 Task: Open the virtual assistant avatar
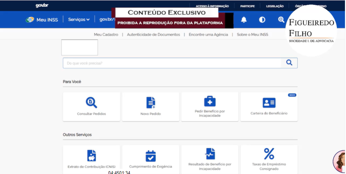pos(340,162)
